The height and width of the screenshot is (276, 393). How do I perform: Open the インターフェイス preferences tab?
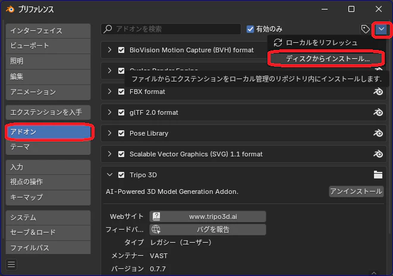[x=48, y=31]
